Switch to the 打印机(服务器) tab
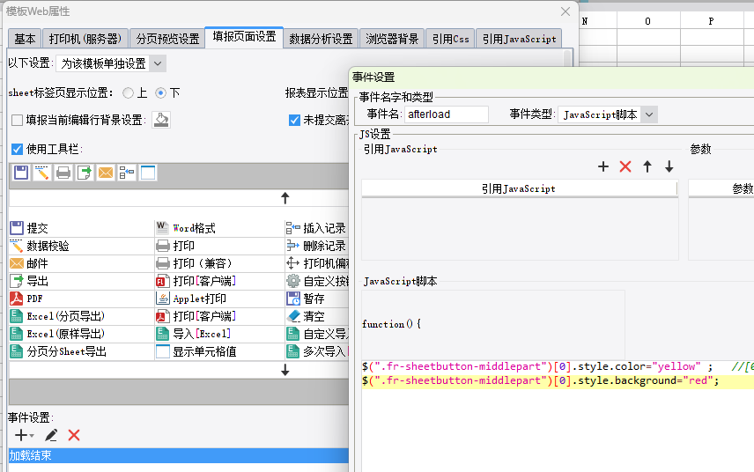This screenshot has height=472, width=754. pos(85,39)
